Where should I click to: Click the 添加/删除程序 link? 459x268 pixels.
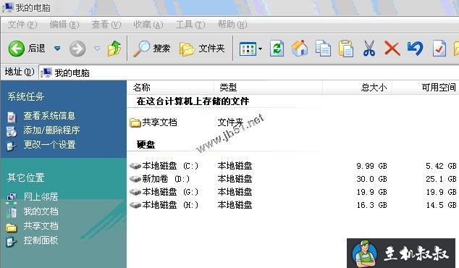point(51,130)
